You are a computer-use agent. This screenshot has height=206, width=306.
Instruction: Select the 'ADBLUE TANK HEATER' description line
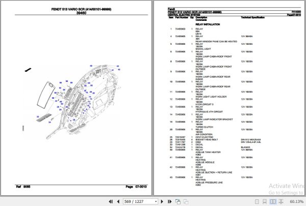[x=208, y=152]
